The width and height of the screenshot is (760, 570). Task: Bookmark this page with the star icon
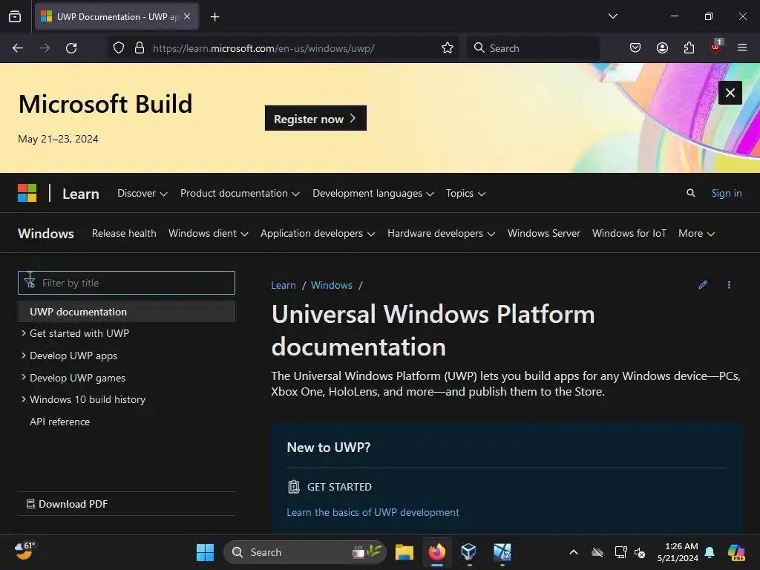click(448, 48)
